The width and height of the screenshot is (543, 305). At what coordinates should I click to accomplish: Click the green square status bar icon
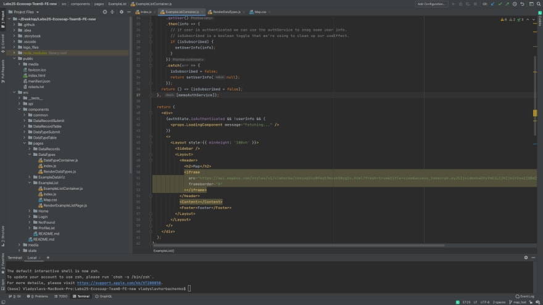coord(458,303)
